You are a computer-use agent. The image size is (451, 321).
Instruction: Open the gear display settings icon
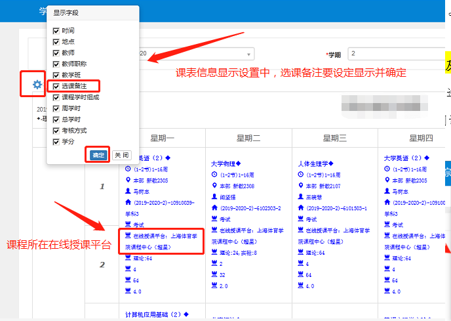click(x=37, y=84)
